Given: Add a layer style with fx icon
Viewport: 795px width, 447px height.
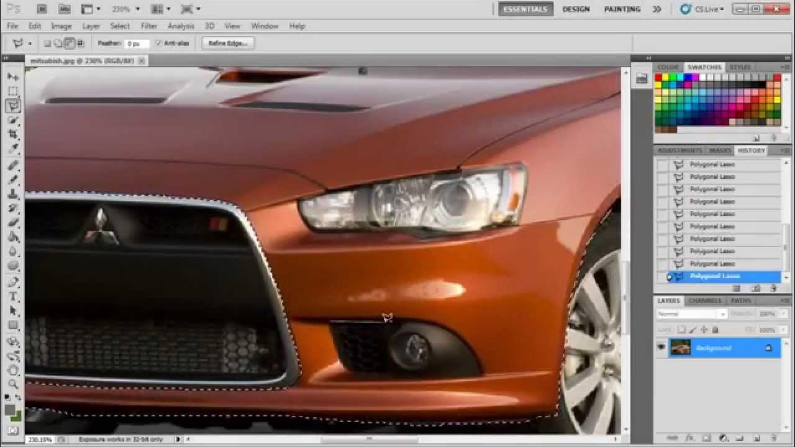Looking at the screenshot, I should [x=690, y=438].
